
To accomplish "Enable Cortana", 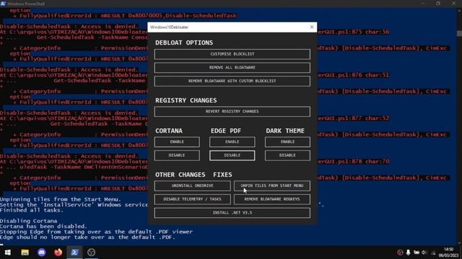I will click(177, 142).
